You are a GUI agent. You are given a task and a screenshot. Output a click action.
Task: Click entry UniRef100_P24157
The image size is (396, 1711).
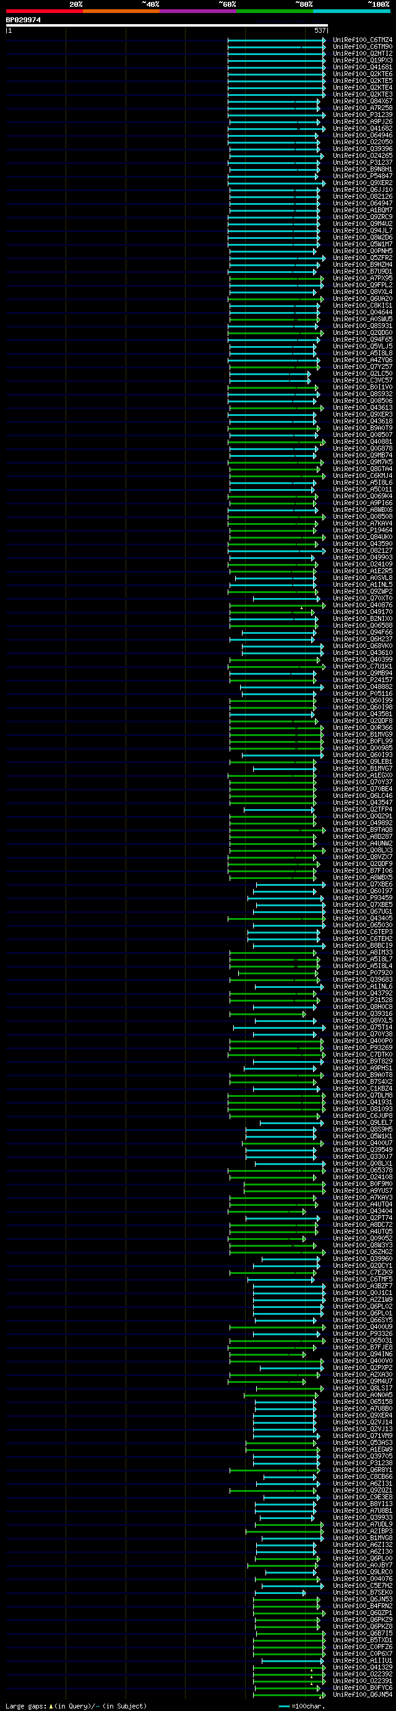[x=363, y=680]
